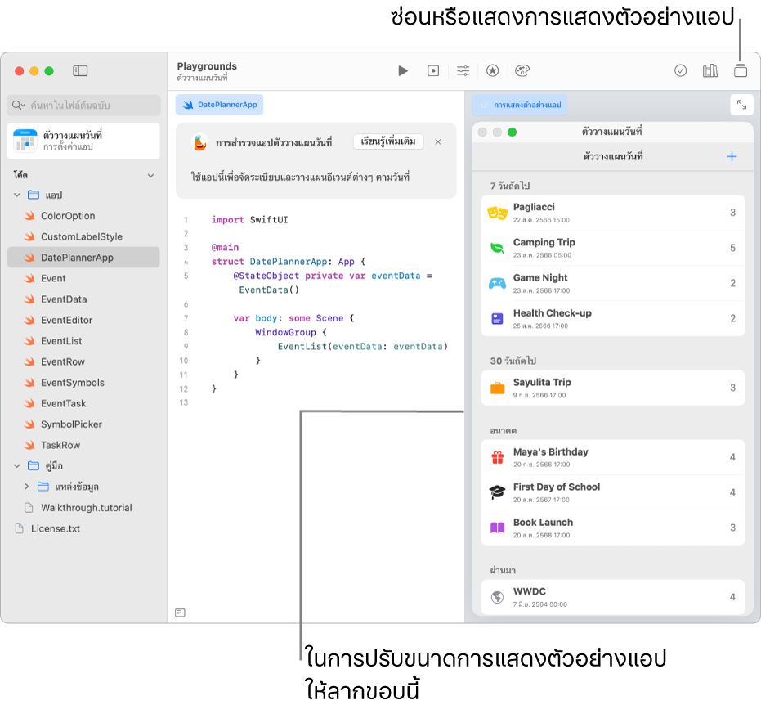This screenshot has height=705, width=761.
Task: Click globe icon next to WWDC
Action: coord(498,597)
